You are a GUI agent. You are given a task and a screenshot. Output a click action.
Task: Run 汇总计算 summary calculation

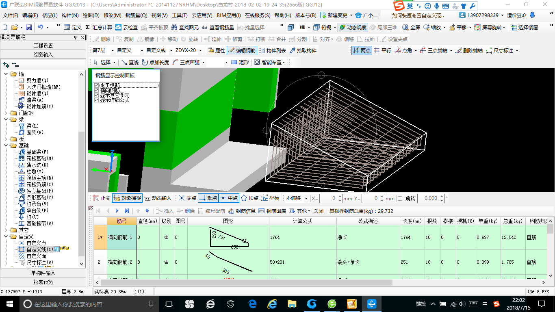click(x=99, y=27)
